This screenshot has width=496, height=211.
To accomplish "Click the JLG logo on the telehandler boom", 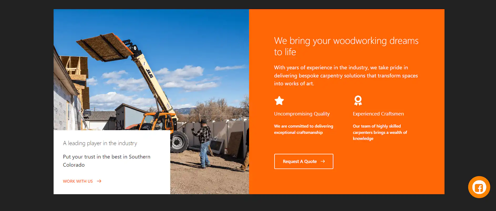I will pos(150,73).
